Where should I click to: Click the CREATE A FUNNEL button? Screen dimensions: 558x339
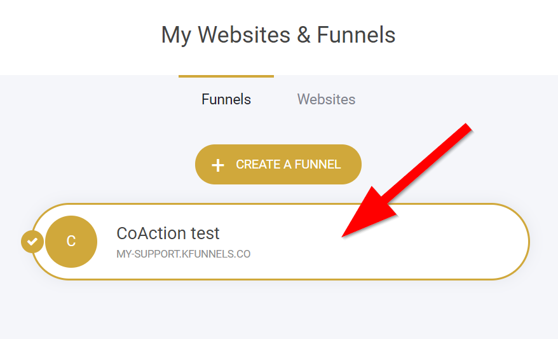coord(278,165)
